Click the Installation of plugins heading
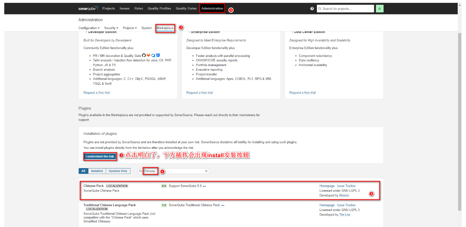Image resolution: width=466 pixels, height=227 pixels. point(100,134)
